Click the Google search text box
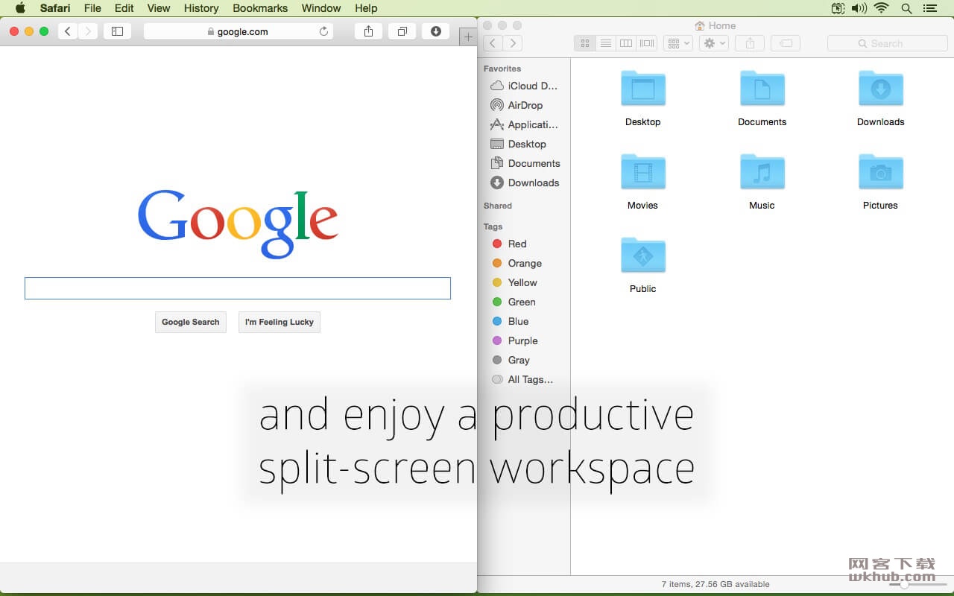Viewport: 954px width, 596px height. (x=238, y=288)
